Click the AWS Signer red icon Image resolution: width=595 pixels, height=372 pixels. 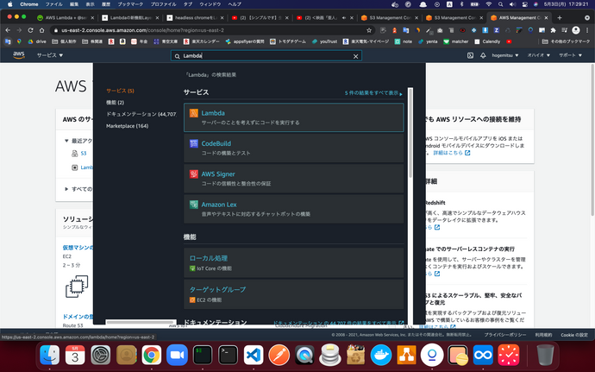(193, 173)
